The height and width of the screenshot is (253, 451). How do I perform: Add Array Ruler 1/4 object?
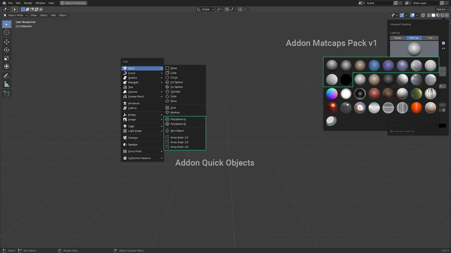coord(184,147)
